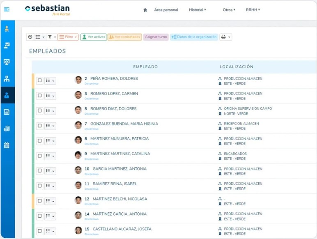
Task: Select the checkbox for GARCIA MARTINEZ, ANTONIA
Action: coord(39,171)
